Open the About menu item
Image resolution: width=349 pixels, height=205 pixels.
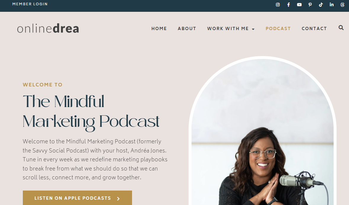(x=187, y=29)
